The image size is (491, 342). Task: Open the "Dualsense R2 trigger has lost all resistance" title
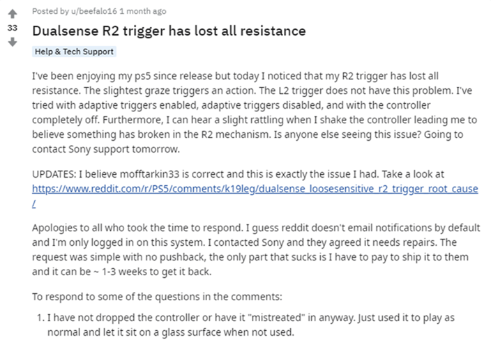pyautogui.click(x=169, y=31)
